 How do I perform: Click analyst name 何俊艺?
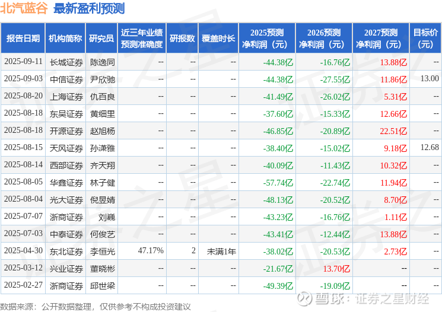102,234
